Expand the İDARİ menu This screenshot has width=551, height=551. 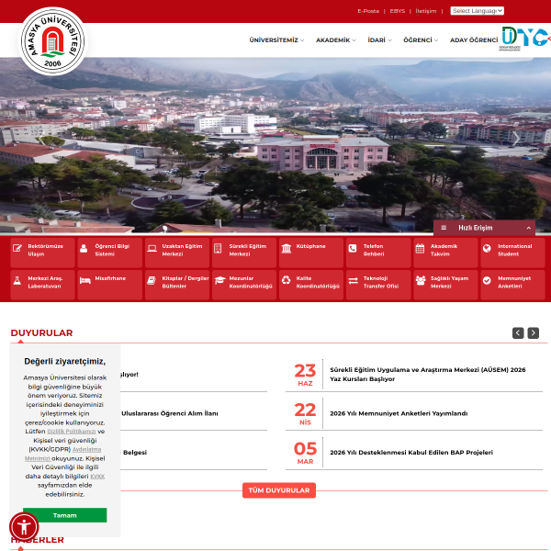[x=379, y=40]
